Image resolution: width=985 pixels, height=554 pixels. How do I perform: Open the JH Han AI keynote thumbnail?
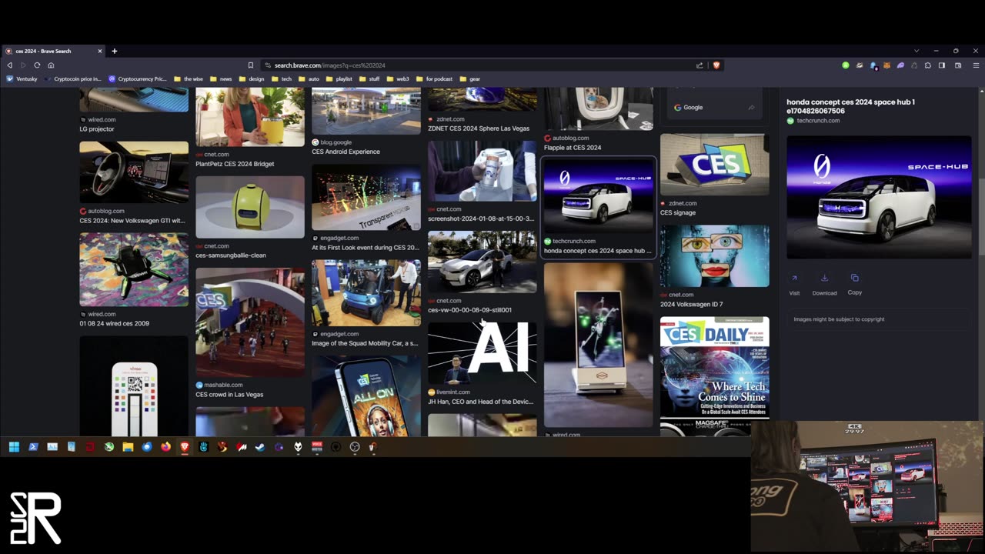pos(482,352)
